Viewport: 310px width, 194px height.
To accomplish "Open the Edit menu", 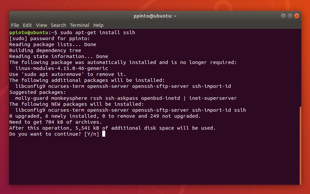I will click(27, 25).
